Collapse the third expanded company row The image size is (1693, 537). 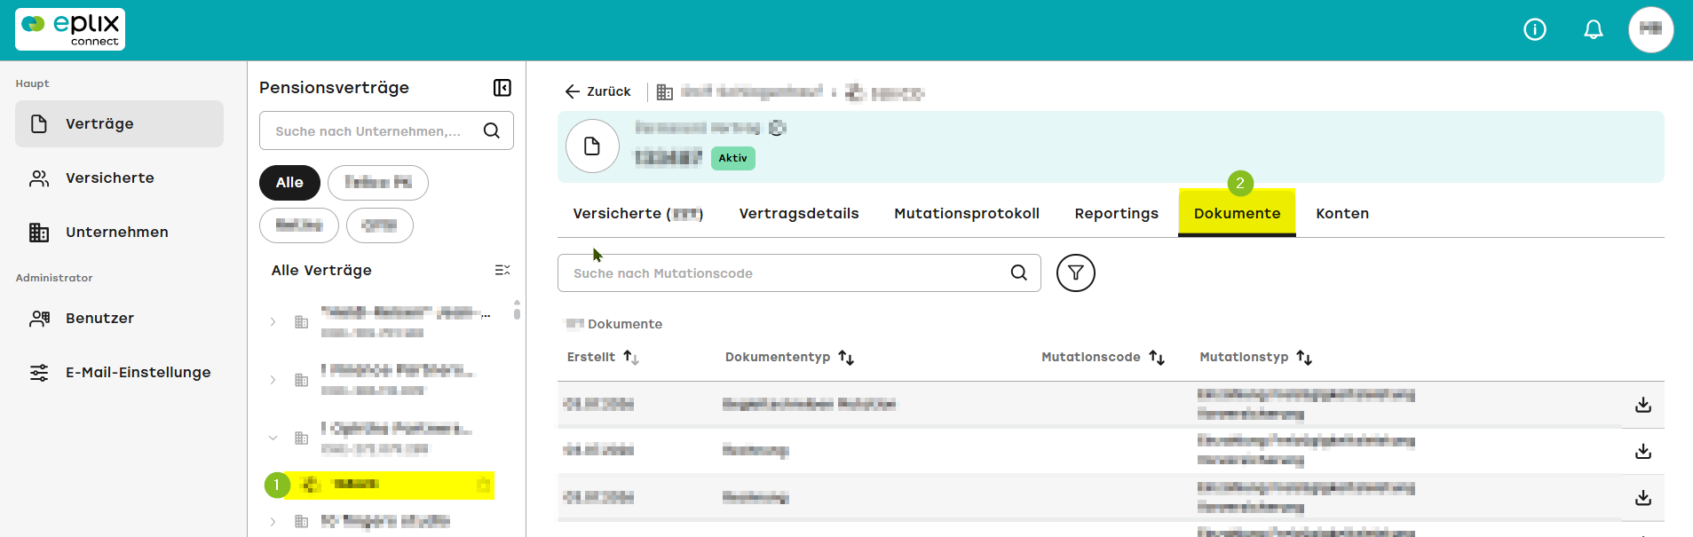point(273,438)
